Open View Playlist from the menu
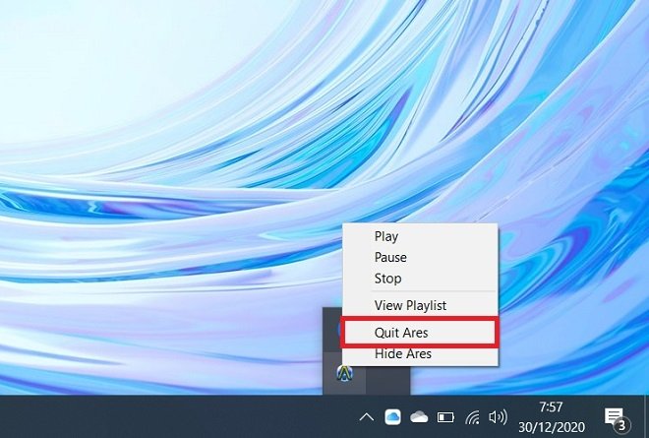Screen dimensions: 649x438 point(420,306)
